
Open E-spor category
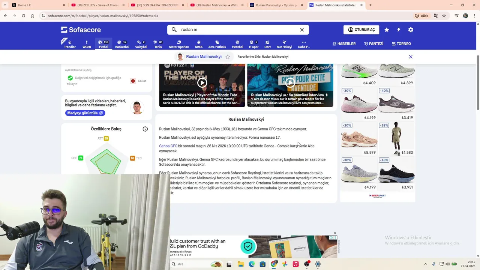(254, 44)
